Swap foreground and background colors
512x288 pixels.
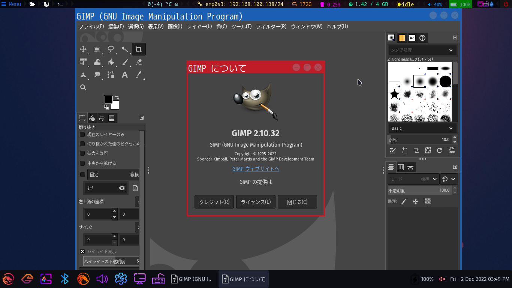(x=117, y=97)
